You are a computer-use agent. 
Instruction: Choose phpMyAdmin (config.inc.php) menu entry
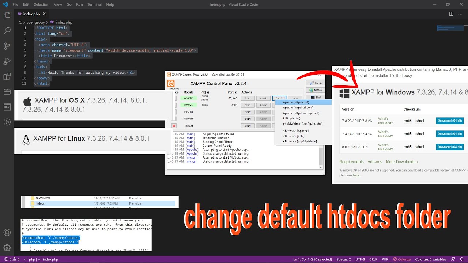click(303, 123)
